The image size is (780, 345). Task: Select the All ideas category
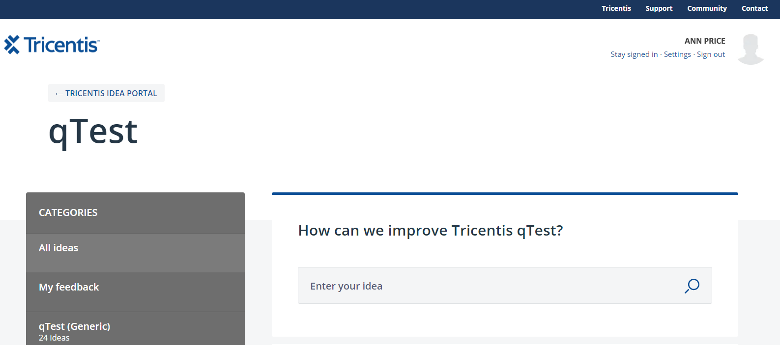point(58,248)
